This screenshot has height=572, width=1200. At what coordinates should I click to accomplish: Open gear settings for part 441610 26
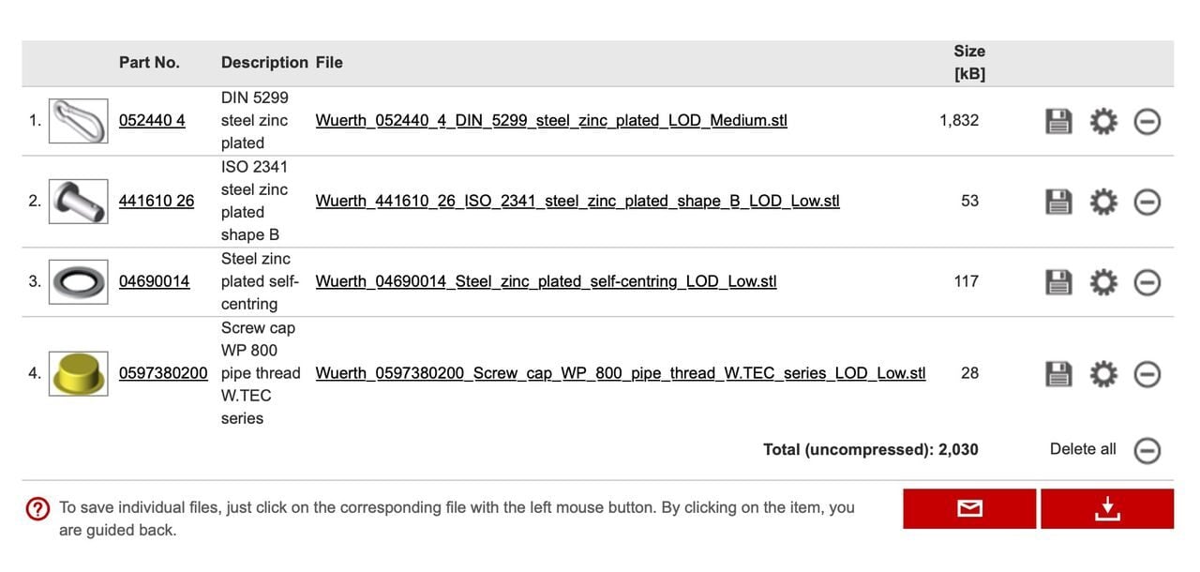(x=1103, y=202)
